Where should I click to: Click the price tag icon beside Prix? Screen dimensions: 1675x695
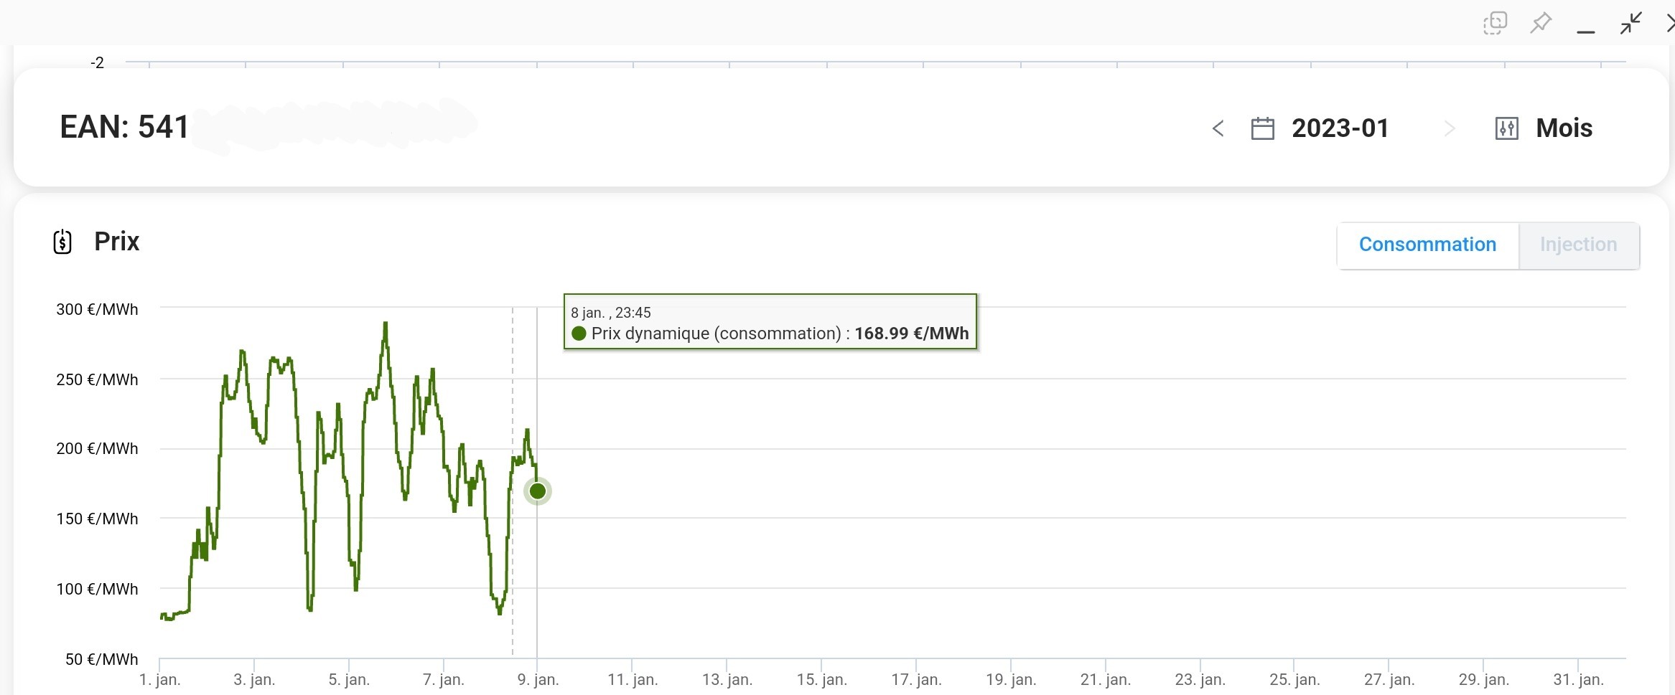tap(62, 242)
